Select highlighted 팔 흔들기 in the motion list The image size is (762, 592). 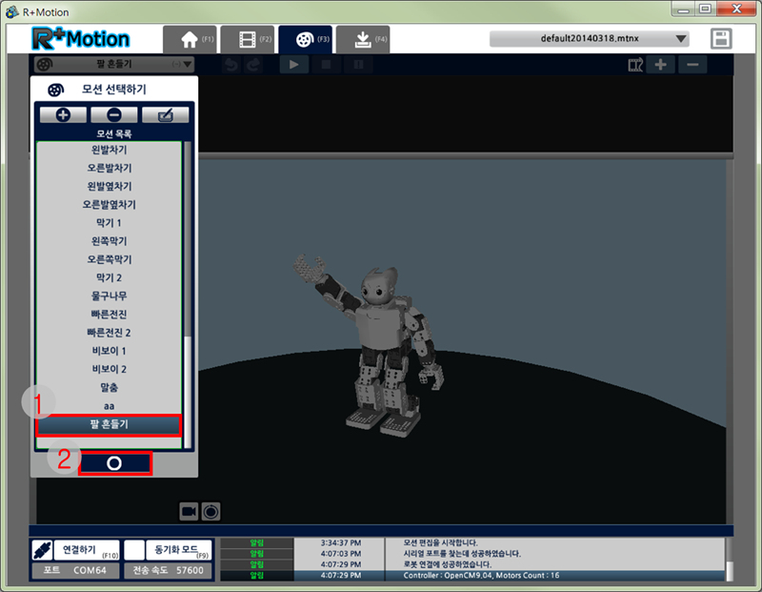point(110,424)
